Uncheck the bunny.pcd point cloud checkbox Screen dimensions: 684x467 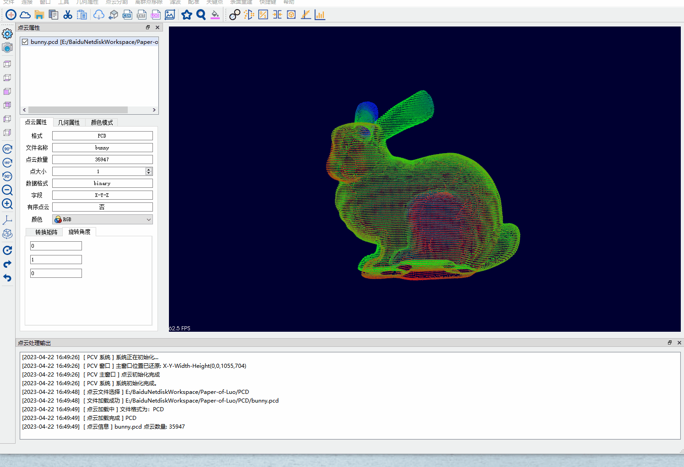(25, 42)
